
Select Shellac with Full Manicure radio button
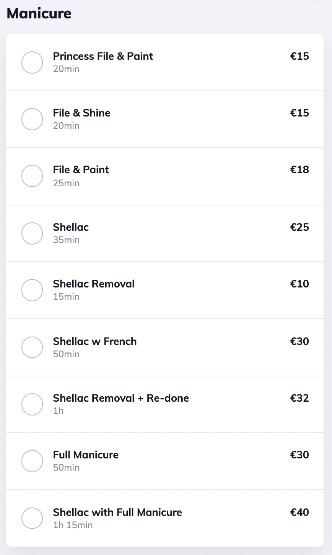tap(32, 518)
